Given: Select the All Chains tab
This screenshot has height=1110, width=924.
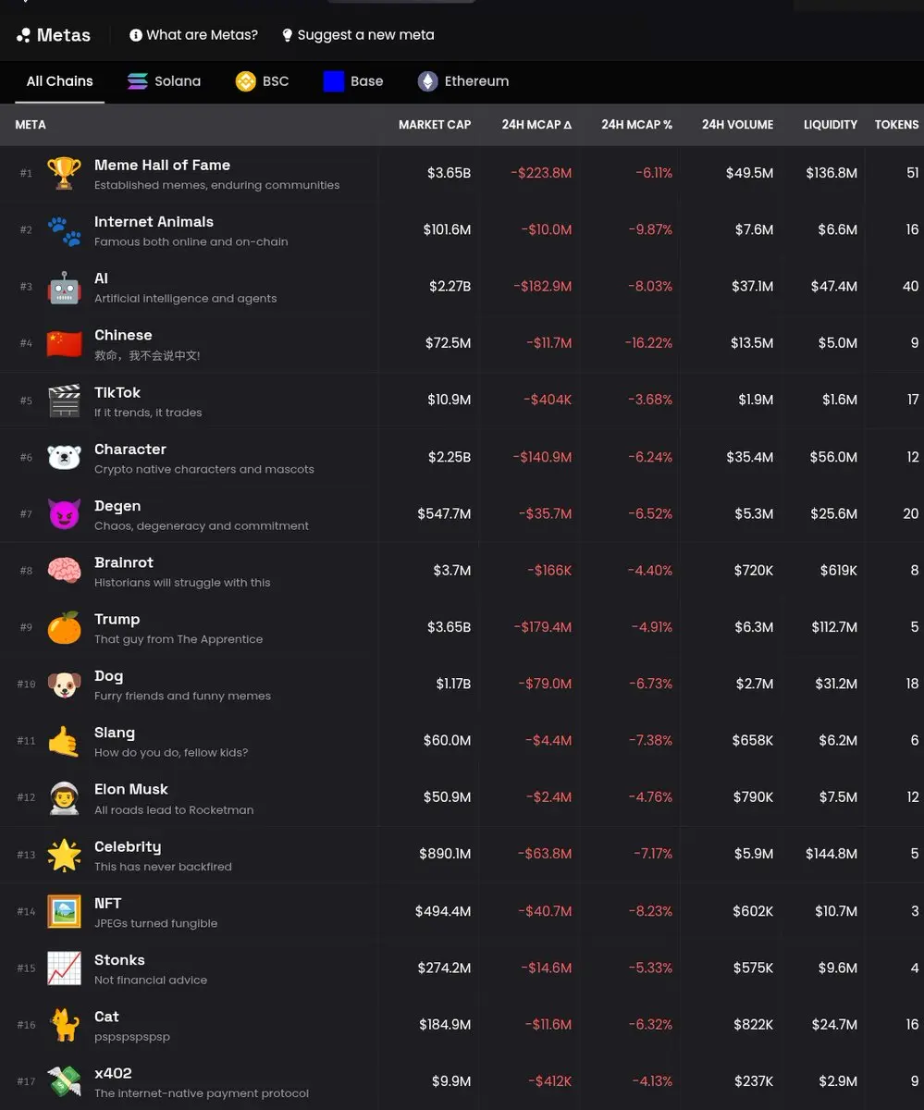Looking at the screenshot, I should point(60,81).
